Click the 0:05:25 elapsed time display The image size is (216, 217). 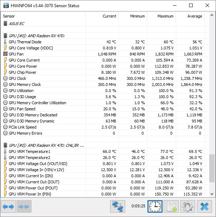pos(138,206)
